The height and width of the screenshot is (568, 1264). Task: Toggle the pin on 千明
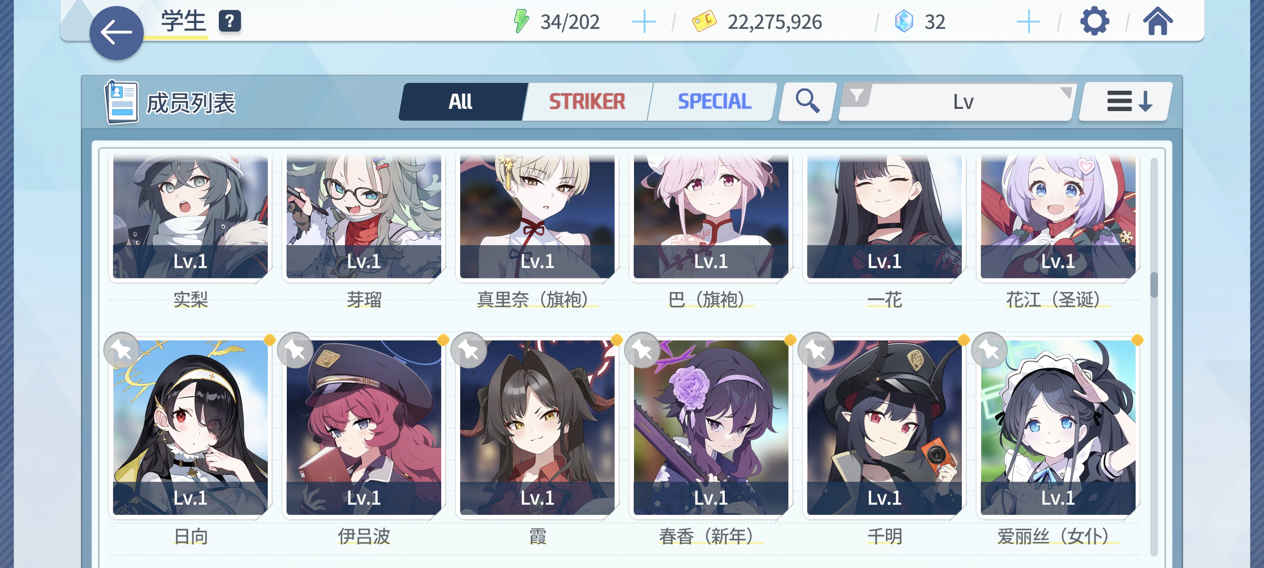(816, 350)
